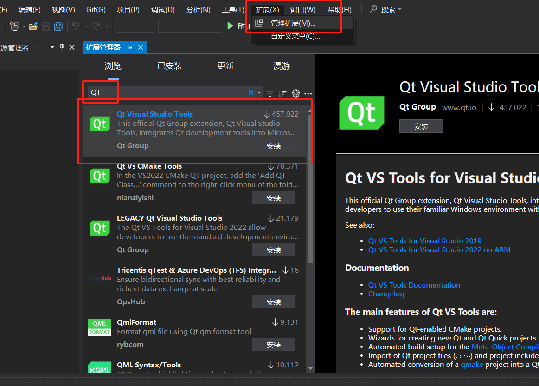Click 安装 button in details pane
The image size is (539, 386).
[x=421, y=126]
